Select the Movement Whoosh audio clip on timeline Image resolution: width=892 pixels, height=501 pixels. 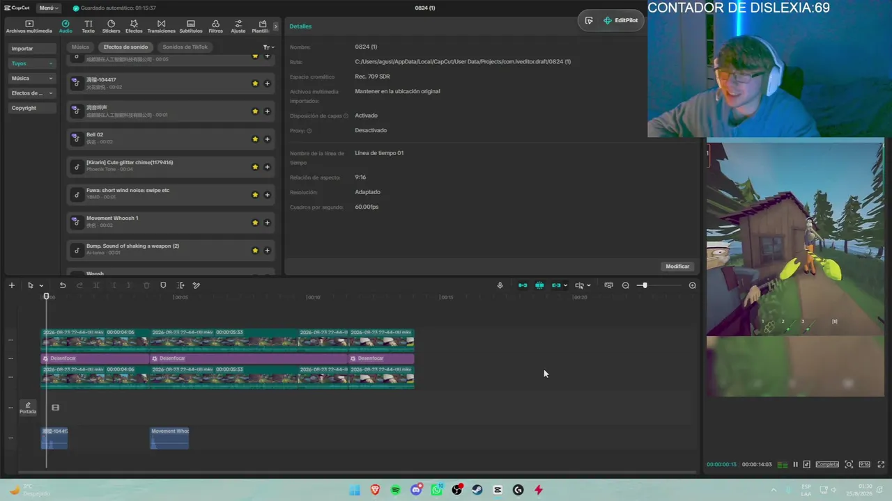[x=169, y=438]
